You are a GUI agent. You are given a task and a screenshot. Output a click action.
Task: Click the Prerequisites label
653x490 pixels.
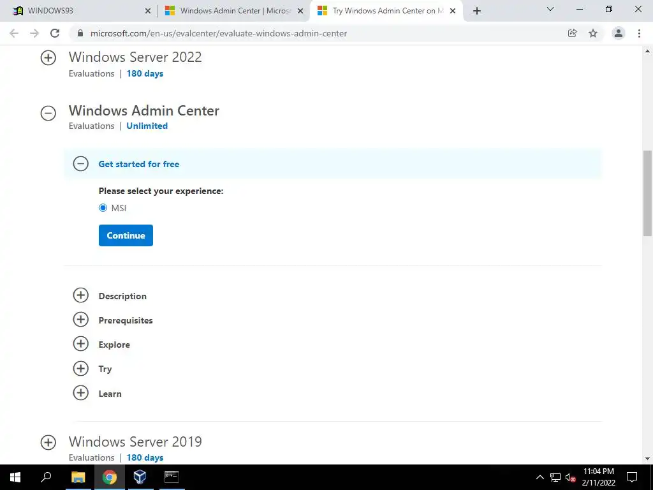(126, 320)
